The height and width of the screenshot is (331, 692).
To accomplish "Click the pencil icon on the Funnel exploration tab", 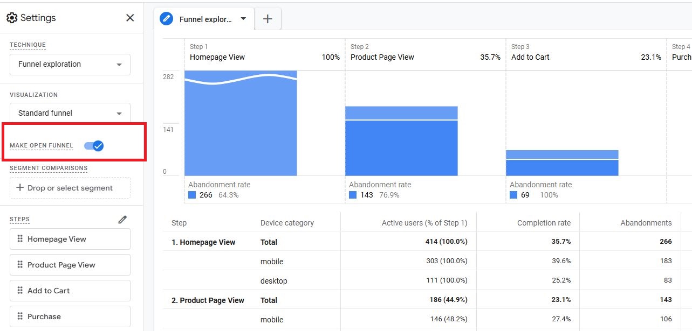I will [167, 19].
